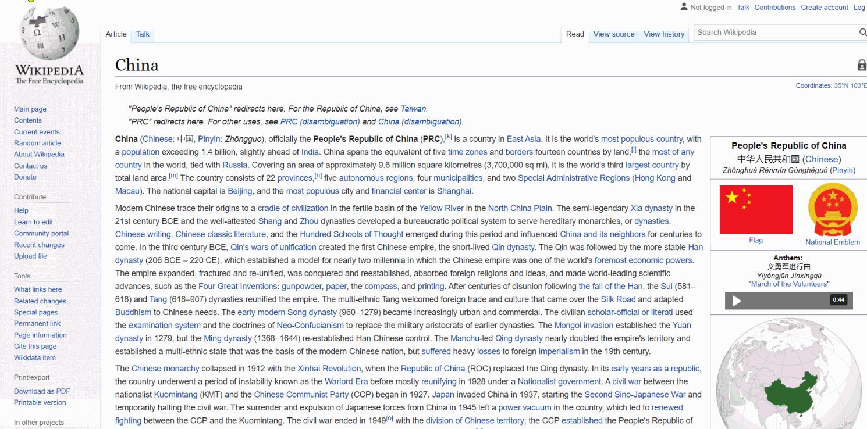Click the user silhouette icon beside Not logged in
867x429 pixels.
[684, 7]
